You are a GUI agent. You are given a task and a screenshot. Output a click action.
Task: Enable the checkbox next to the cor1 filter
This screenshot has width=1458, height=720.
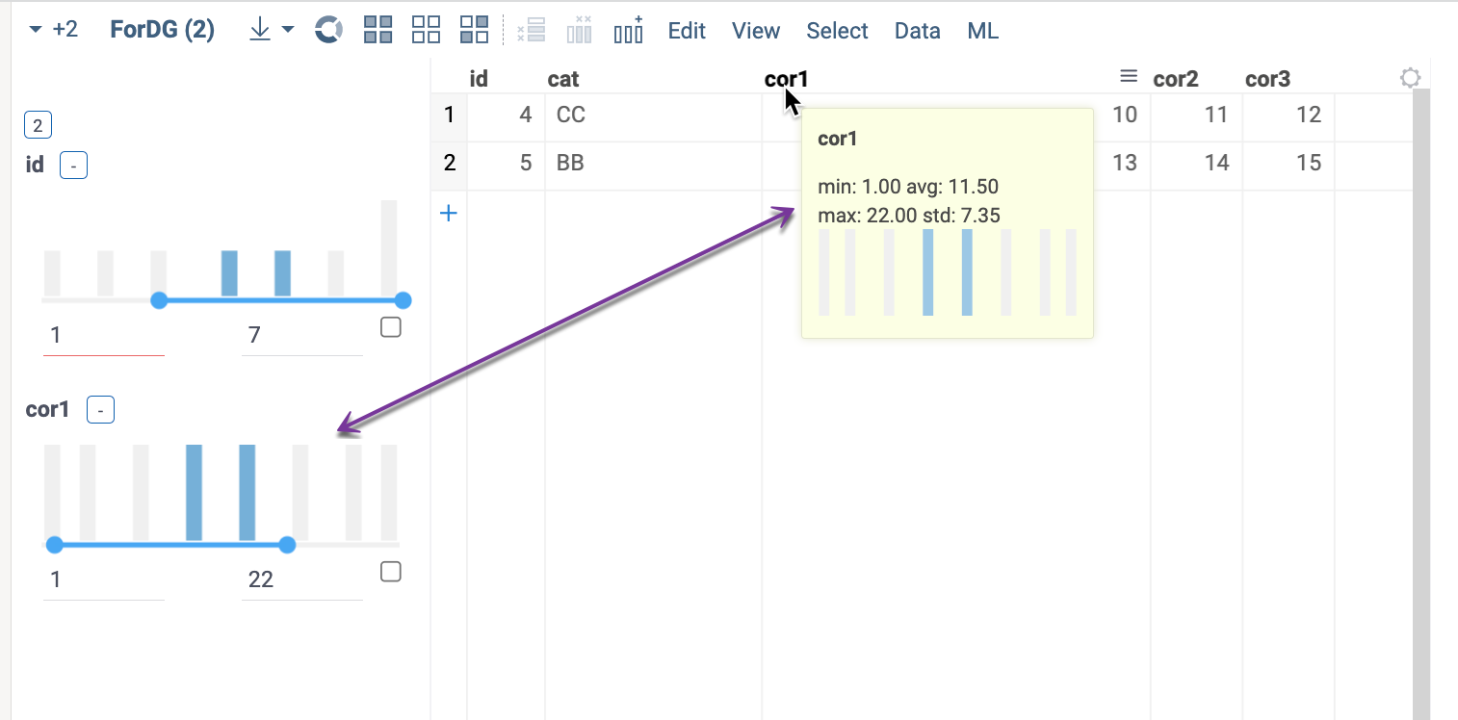click(390, 571)
